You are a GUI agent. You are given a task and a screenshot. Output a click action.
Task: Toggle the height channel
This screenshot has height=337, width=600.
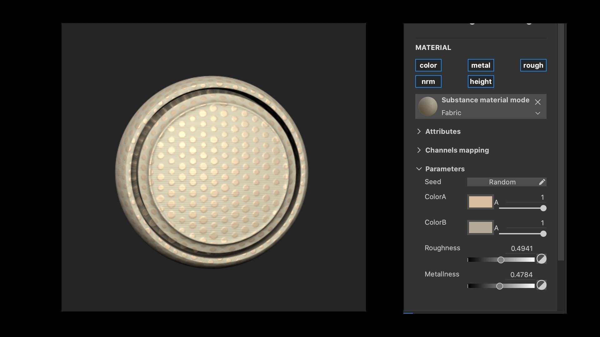point(481,81)
